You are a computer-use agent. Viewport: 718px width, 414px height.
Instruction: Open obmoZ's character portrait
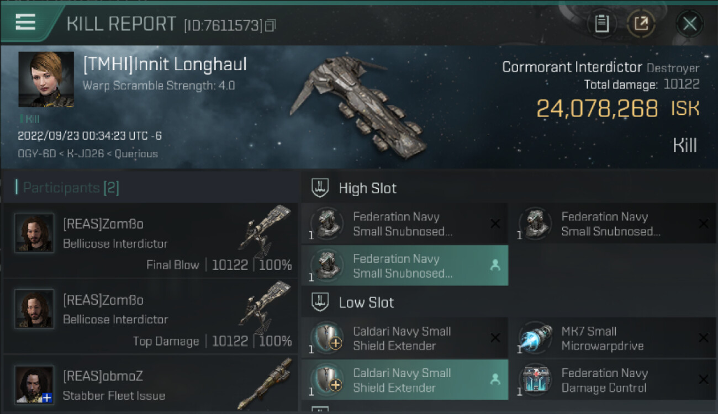coord(34,385)
